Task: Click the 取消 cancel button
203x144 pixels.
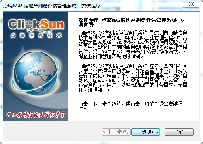Action: [x=179, y=132]
